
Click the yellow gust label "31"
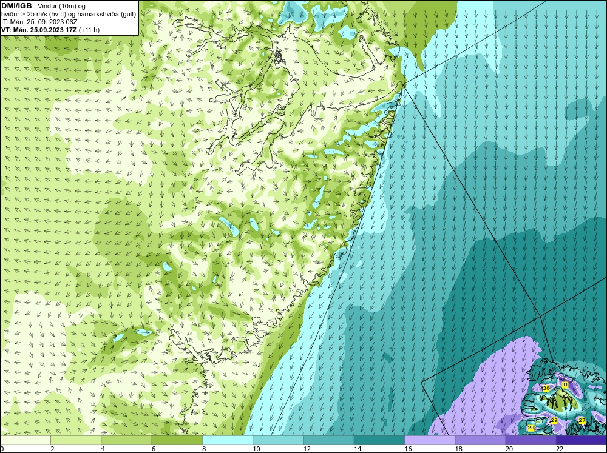coord(565,384)
